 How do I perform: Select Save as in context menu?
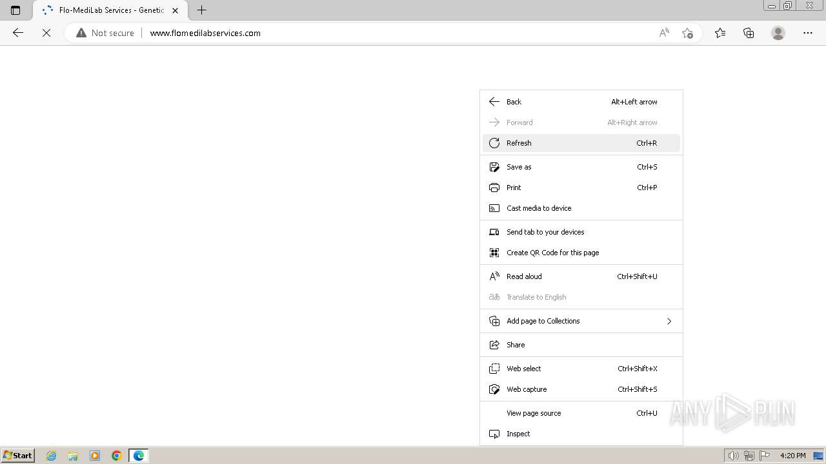point(581,167)
